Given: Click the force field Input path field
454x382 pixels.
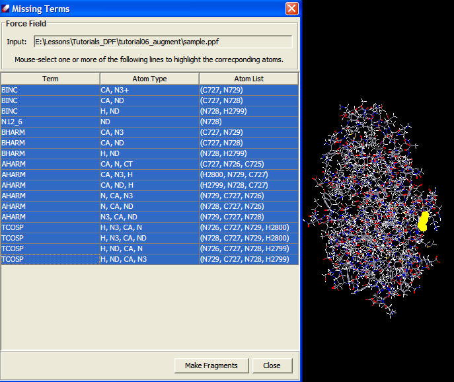Looking at the screenshot, I should pyautogui.click(x=163, y=42).
